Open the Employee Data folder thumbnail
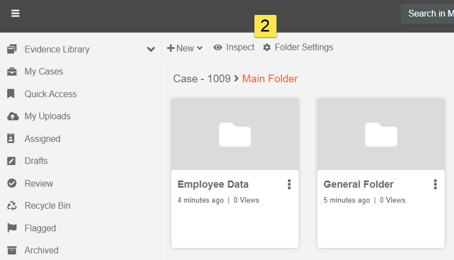Image resolution: width=454 pixels, height=260 pixels. click(x=235, y=134)
